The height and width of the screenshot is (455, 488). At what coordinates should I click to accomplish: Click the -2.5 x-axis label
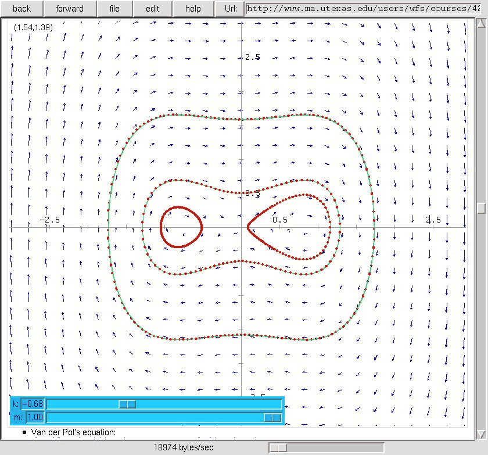point(50,220)
